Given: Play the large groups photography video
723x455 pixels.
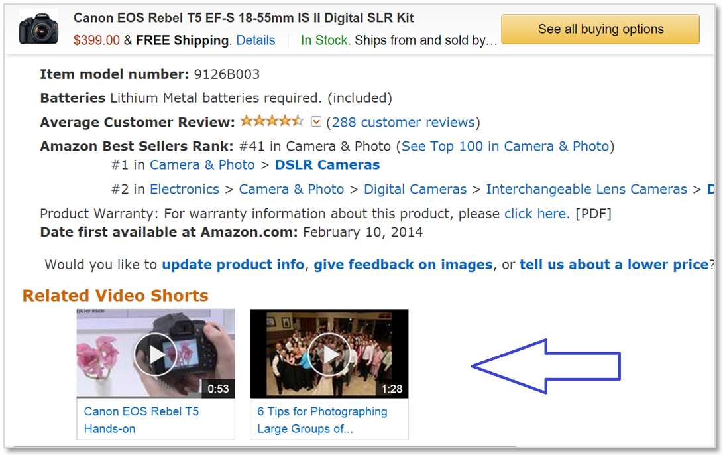Looking at the screenshot, I should tap(329, 354).
